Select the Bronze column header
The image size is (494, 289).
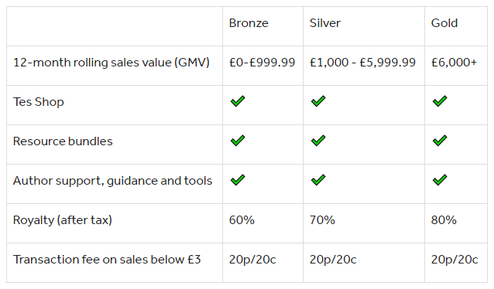pos(249,23)
